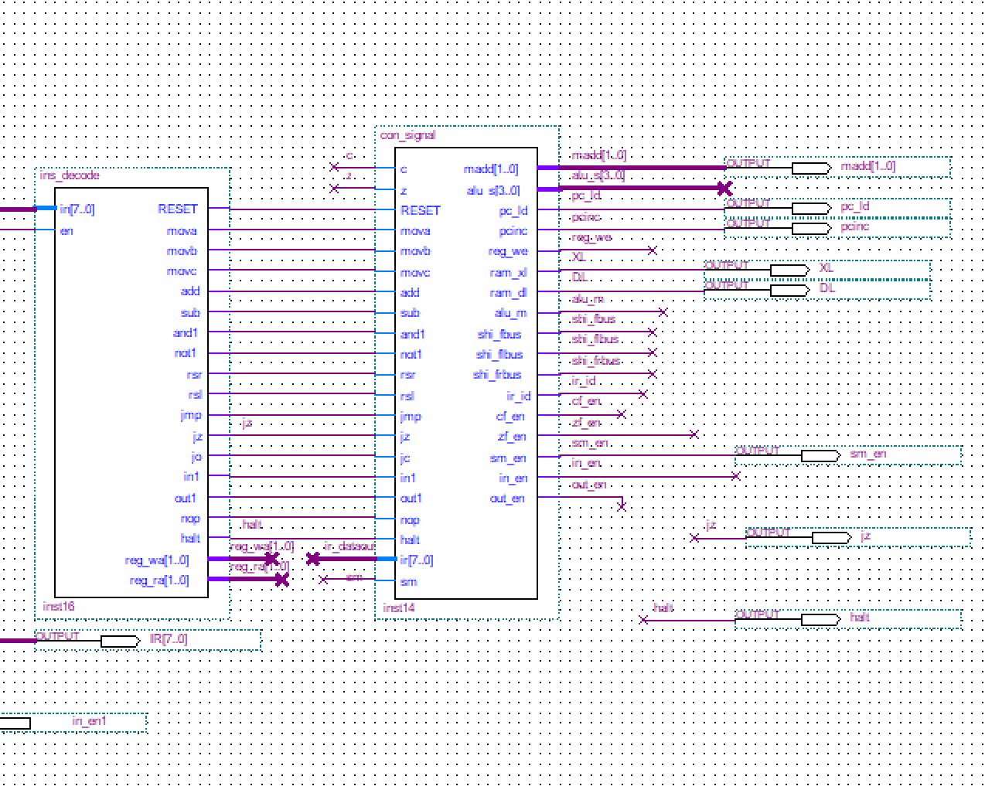
Task: Select the cf_en port inside con_signal
Action: 510,417
